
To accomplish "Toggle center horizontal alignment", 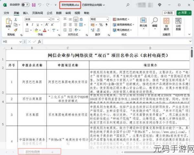I will tap(70, 25).
